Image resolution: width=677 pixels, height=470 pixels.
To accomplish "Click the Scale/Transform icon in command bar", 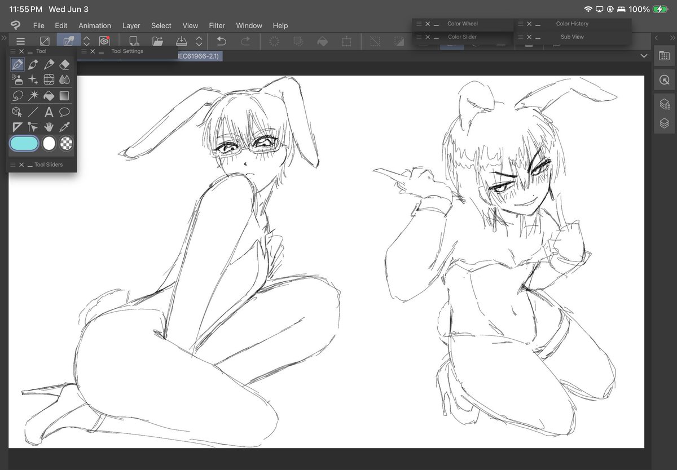I will click(346, 41).
